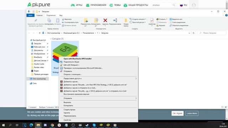Choose Открыть с помощью in context menu
Viewport: 228px width, 128px height.
73,74
